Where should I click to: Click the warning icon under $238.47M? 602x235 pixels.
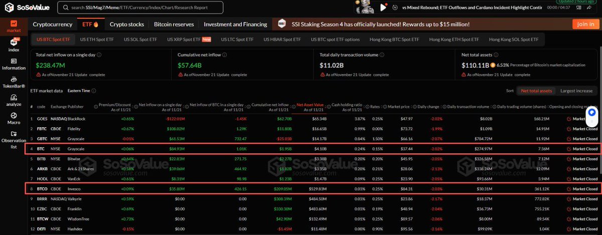click(39, 75)
